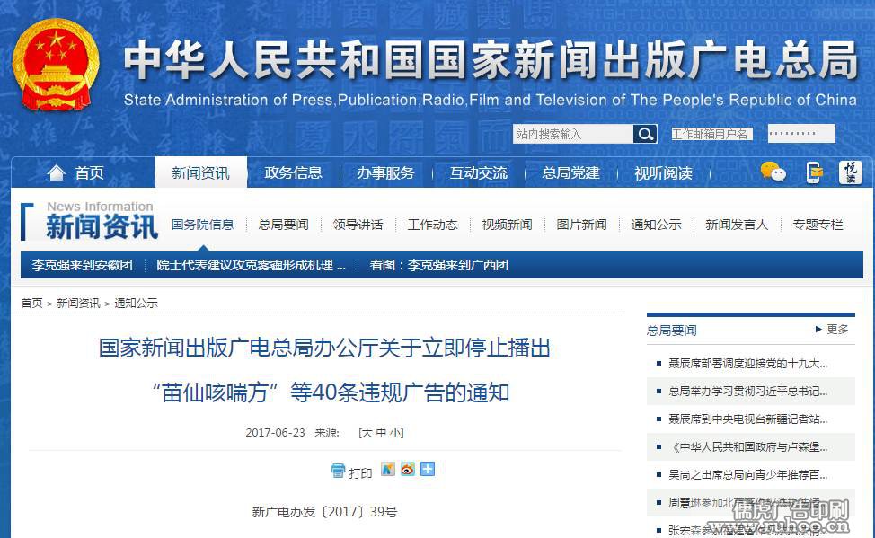
Task: Focus the 站内搜索输入 search field
Action: (x=572, y=134)
